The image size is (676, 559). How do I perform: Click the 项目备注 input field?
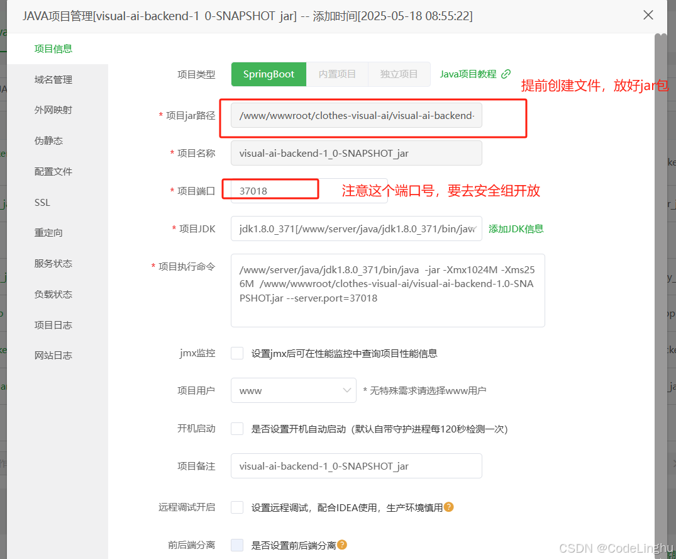(357, 466)
